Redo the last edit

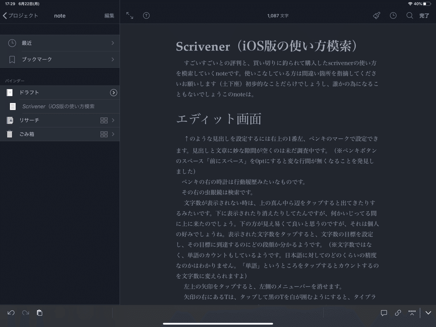25,312
